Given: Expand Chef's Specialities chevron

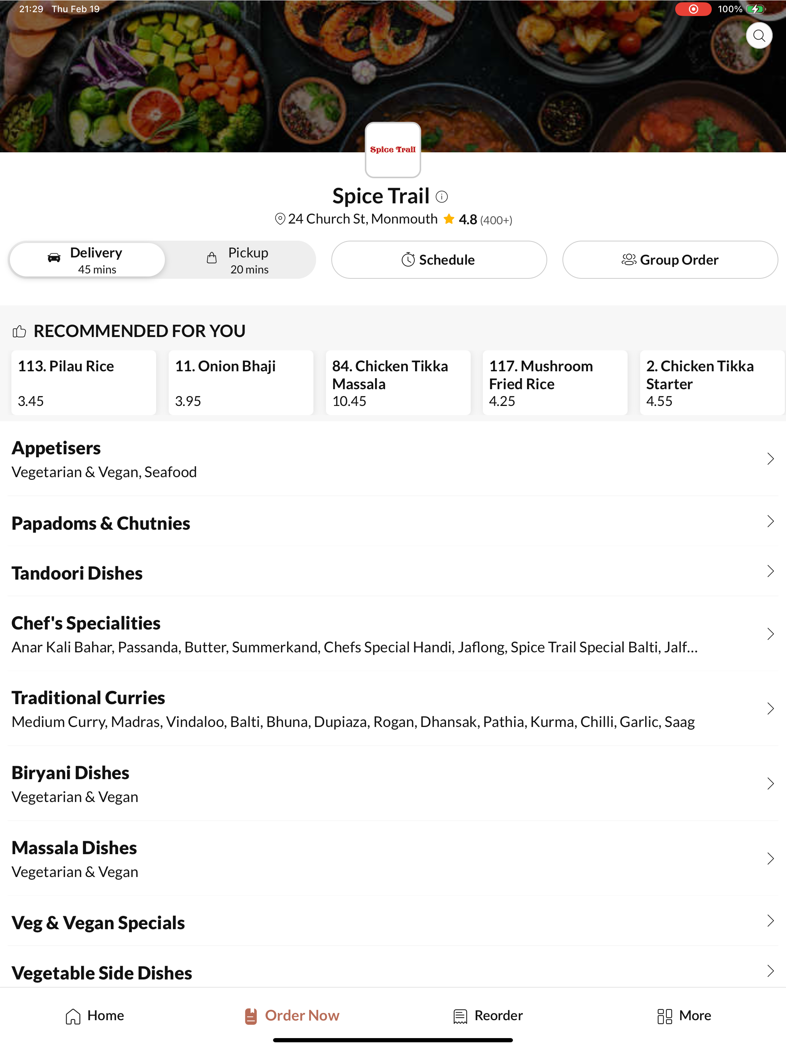Looking at the screenshot, I should pyautogui.click(x=770, y=634).
